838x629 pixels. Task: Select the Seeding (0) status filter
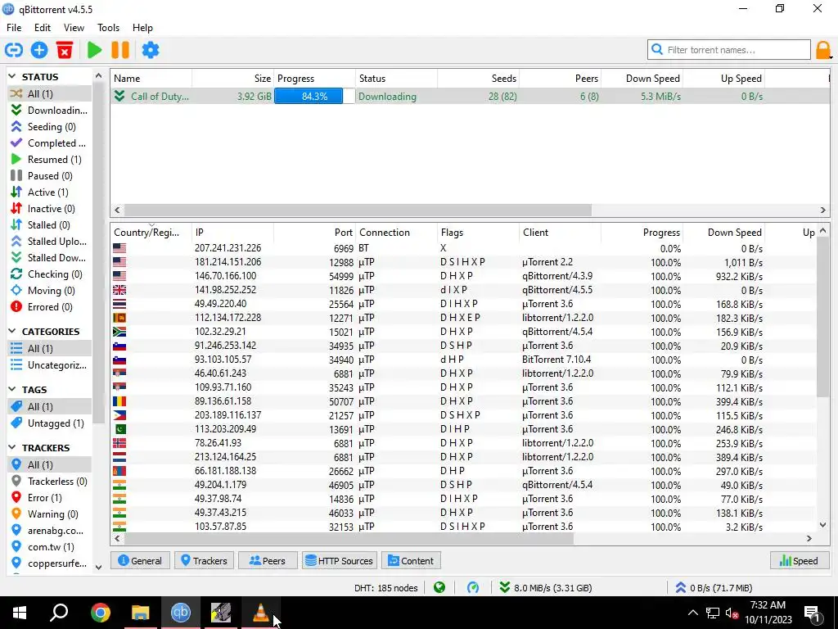48,127
